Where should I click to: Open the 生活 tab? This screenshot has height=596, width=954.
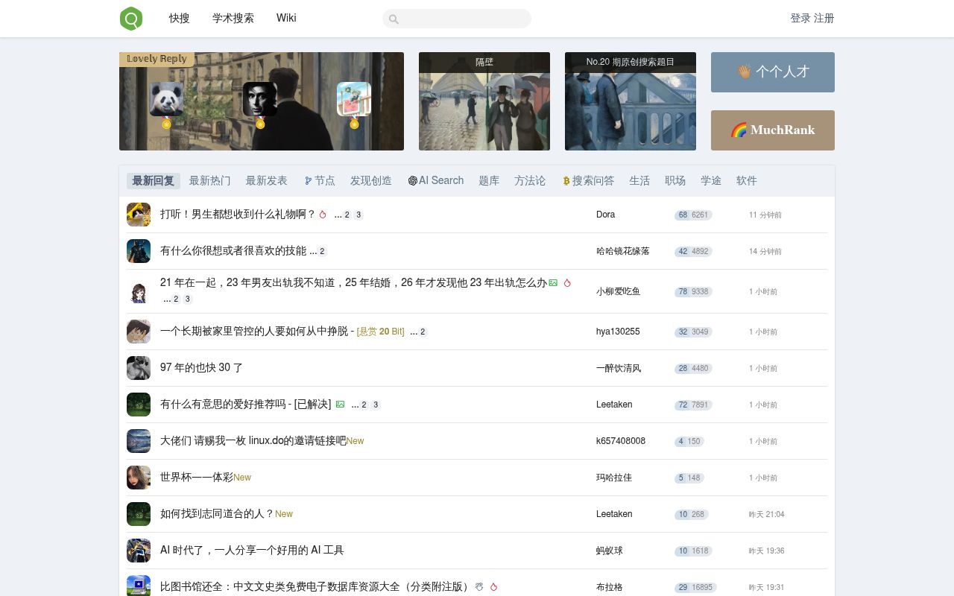[x=639, y=181]
